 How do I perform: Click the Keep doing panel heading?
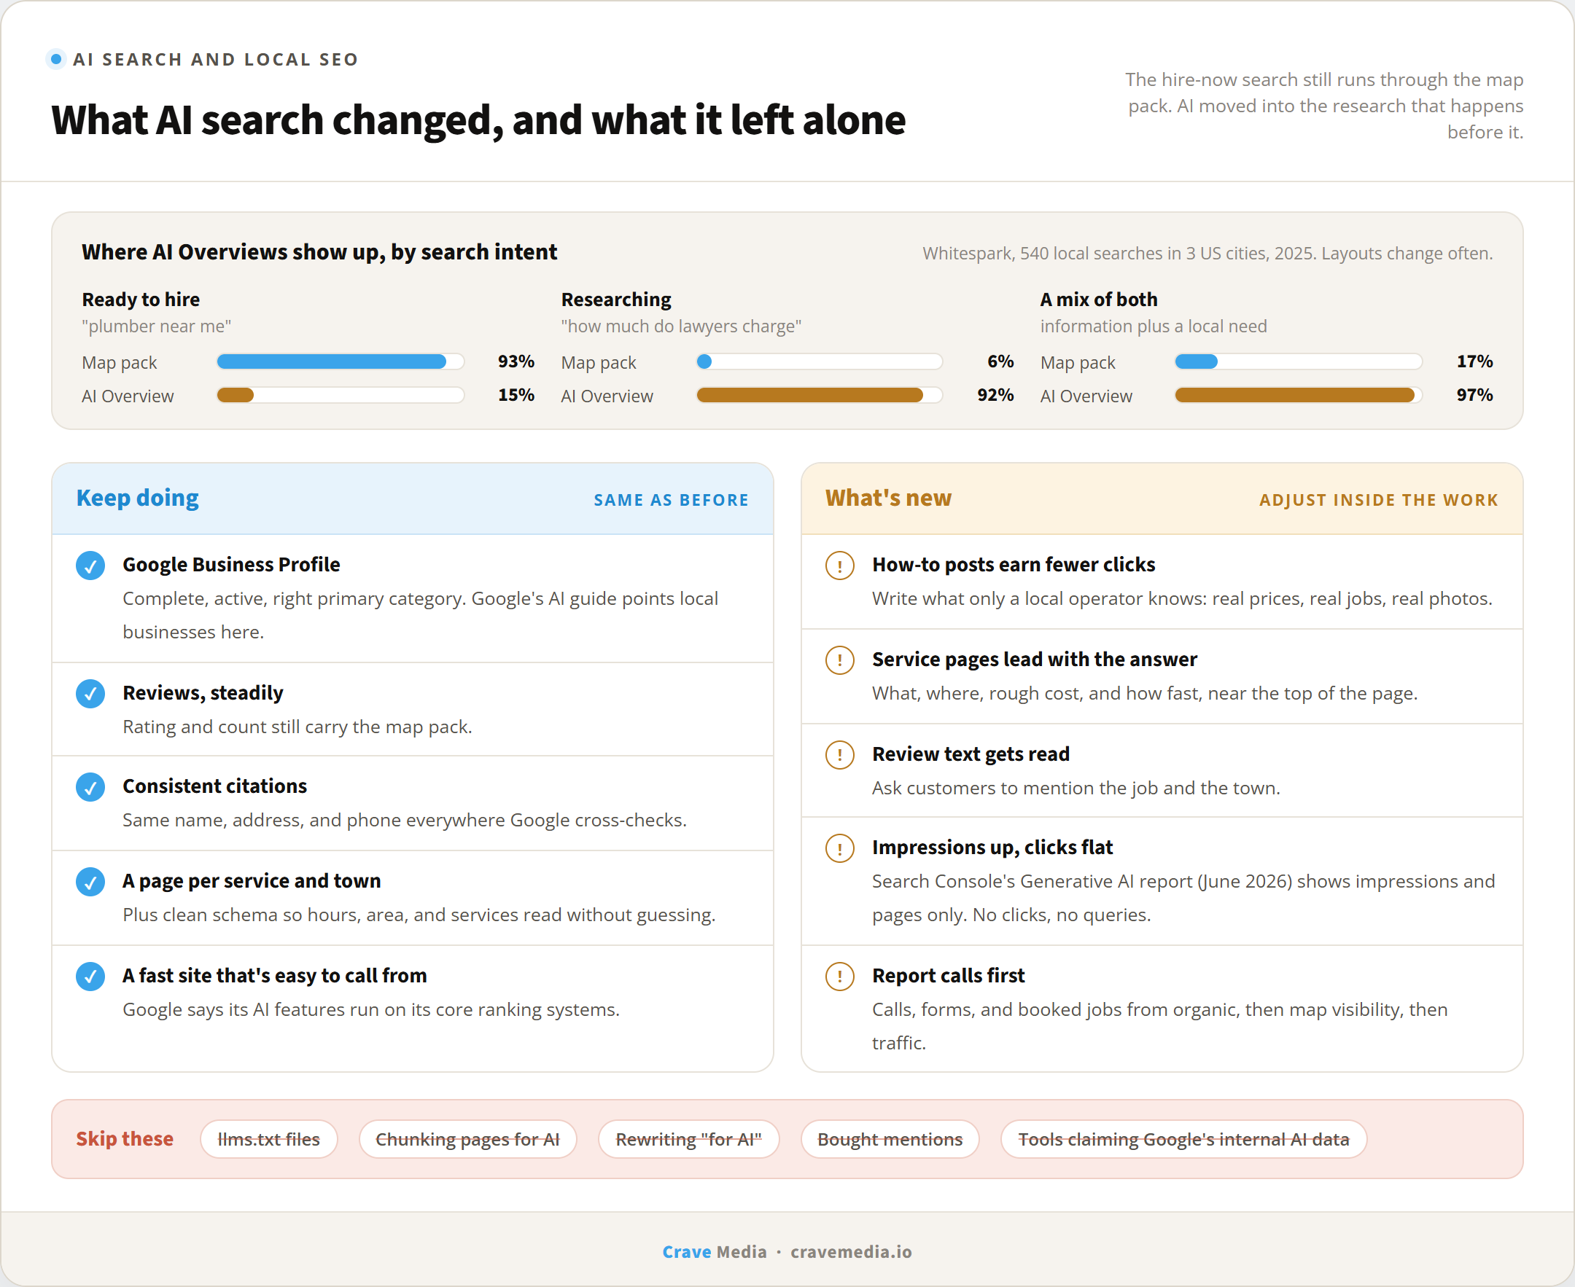pos(137,498)
